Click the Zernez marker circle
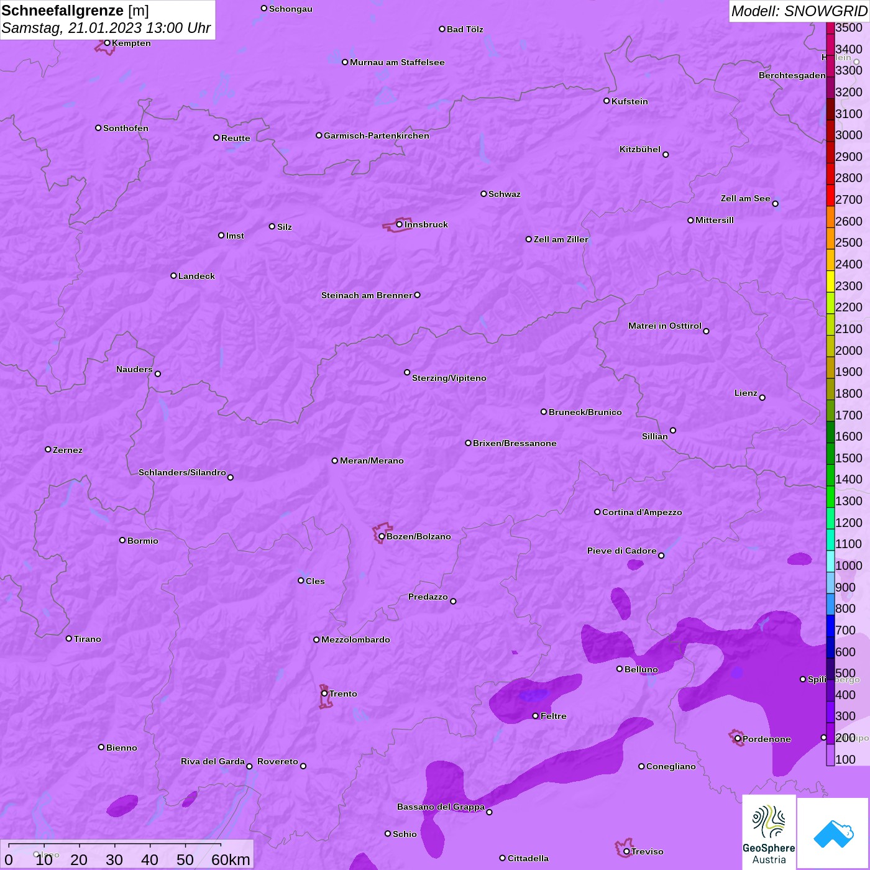 pyautogui.click(x=48, y=449)
